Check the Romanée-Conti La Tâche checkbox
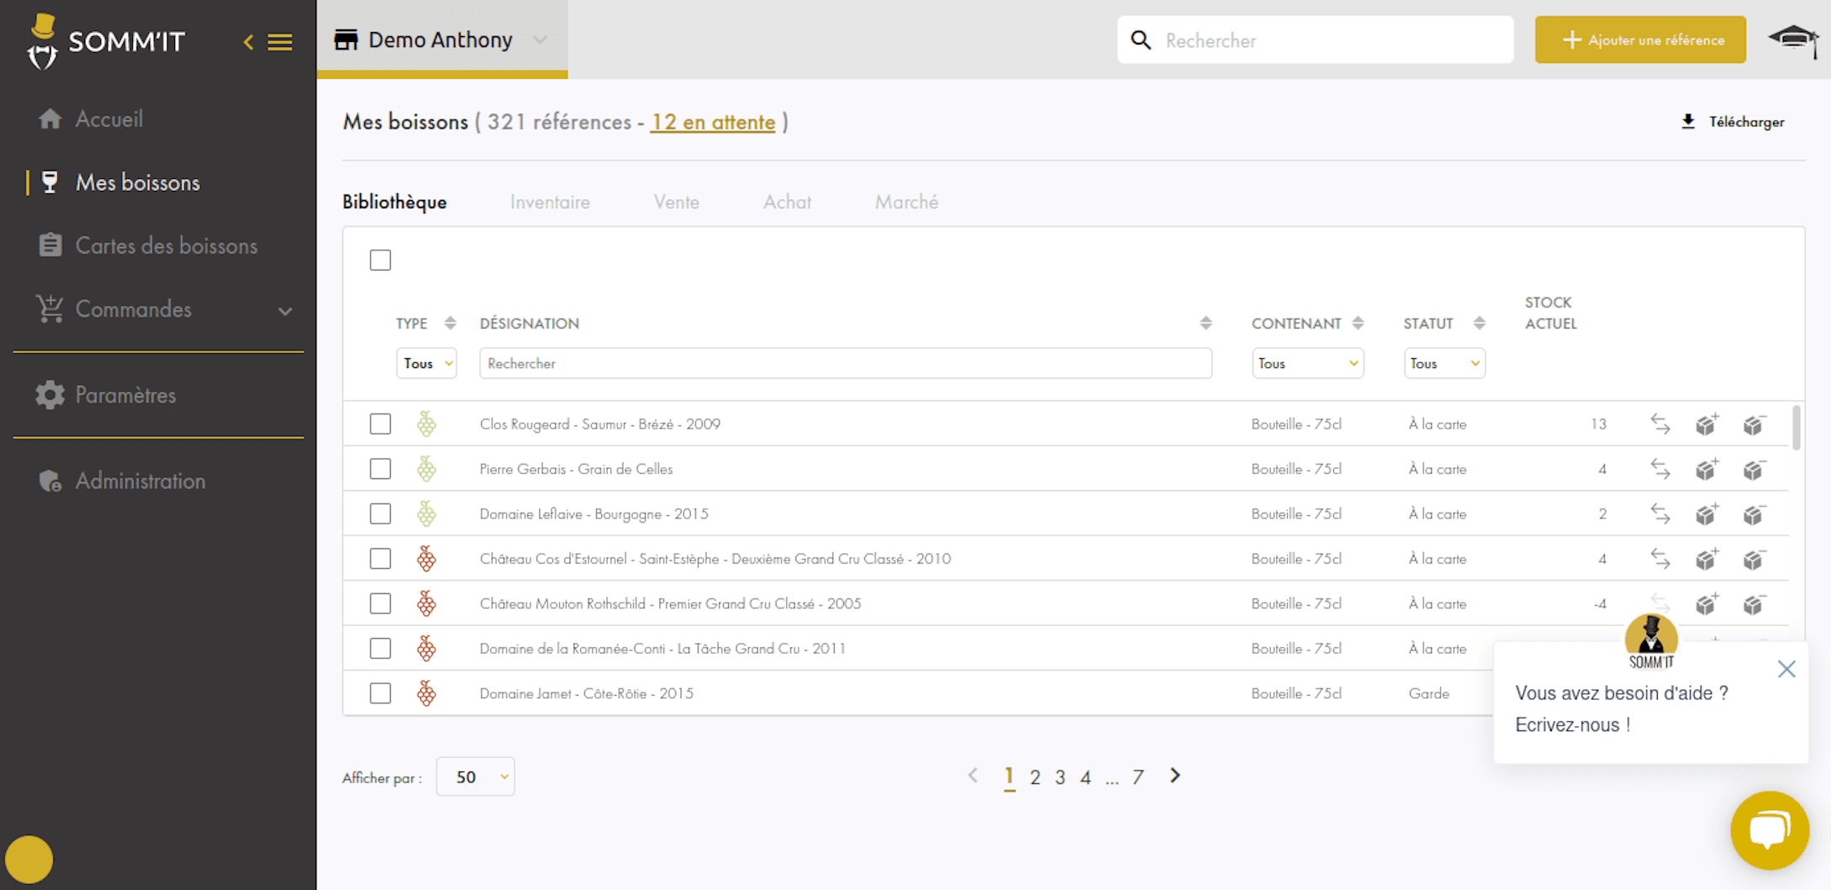Screen dimensions: 1831x890 [380, 649]
